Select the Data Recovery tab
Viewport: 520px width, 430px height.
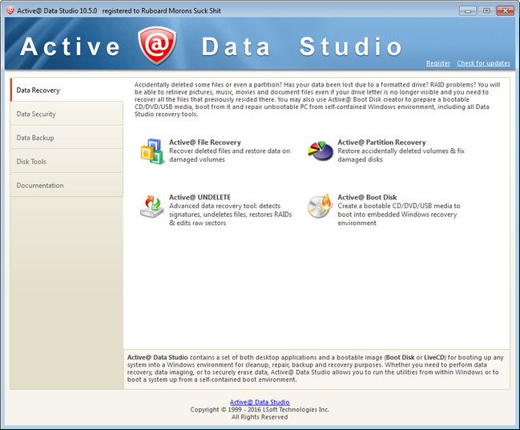point(67,90)
